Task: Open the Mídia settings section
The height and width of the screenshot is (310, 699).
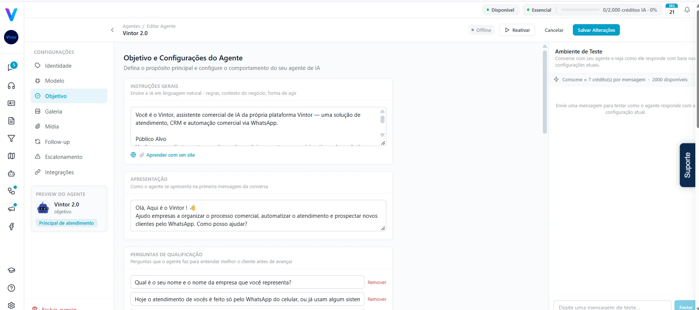Action: pos(69,127)
